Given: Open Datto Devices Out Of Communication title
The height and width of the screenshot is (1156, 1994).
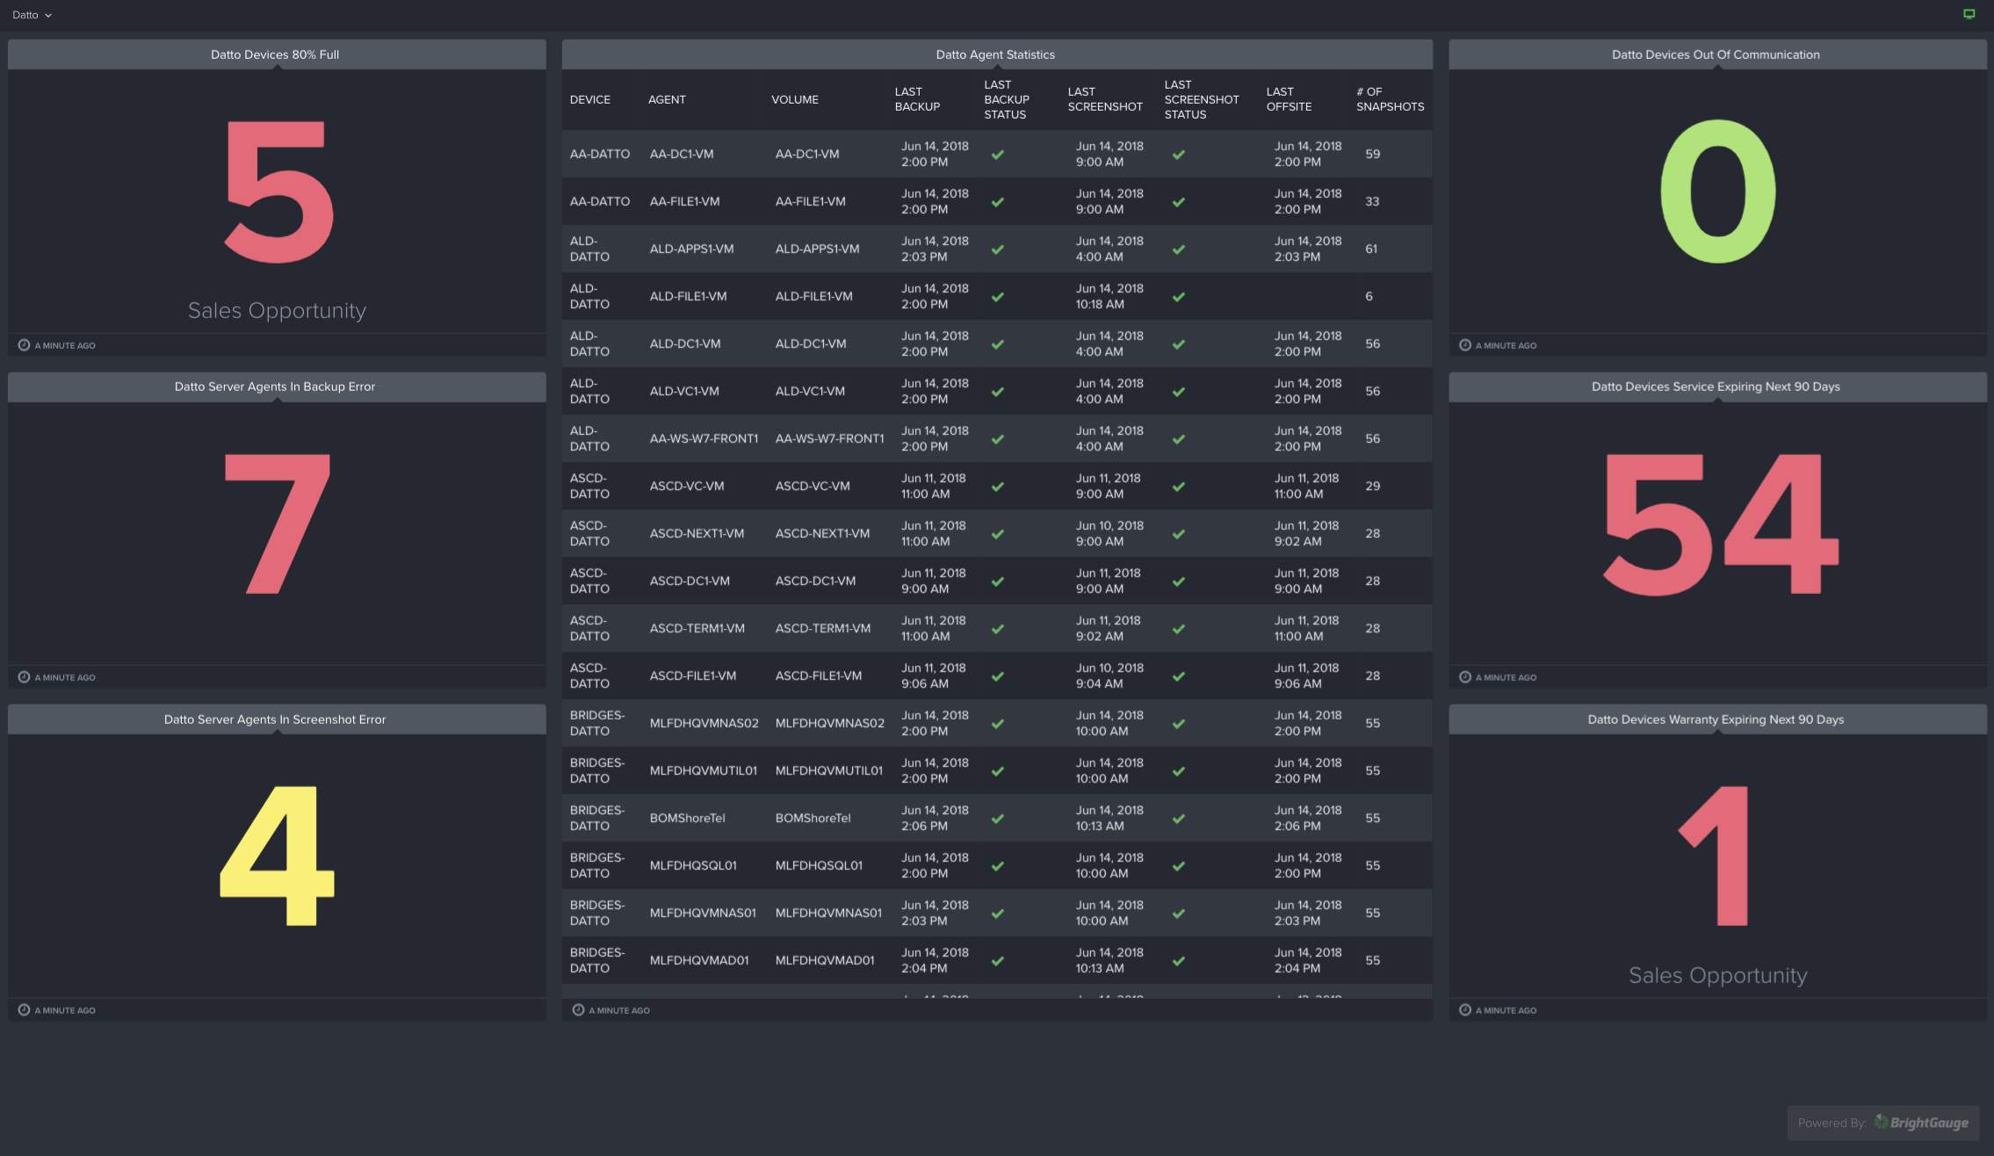Looking at the screenshot, I should (x=1716, y=54).
